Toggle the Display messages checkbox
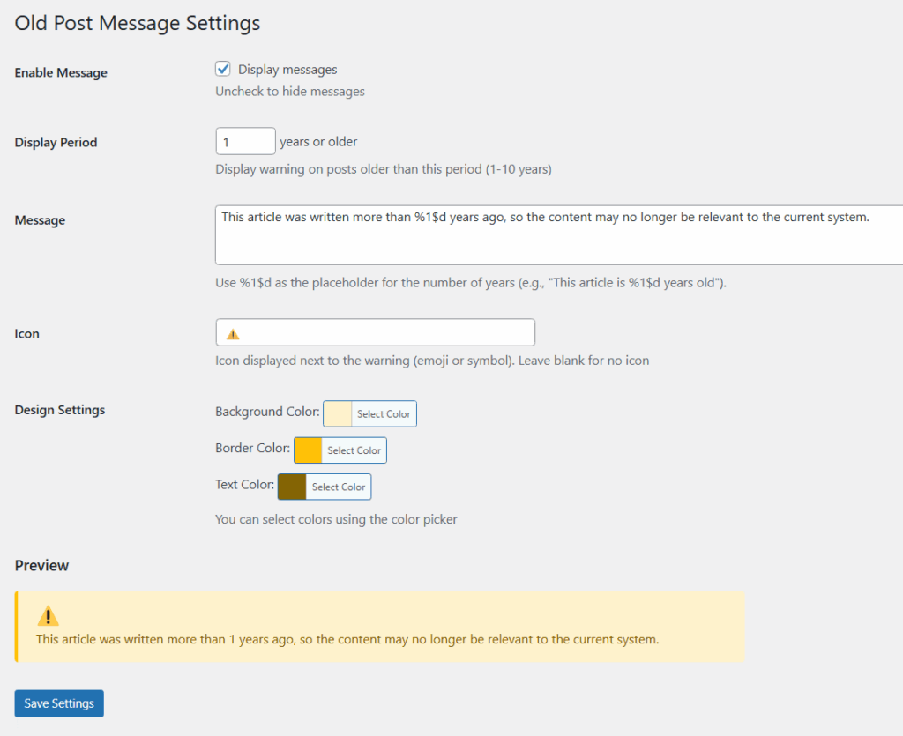 click(x=223, y=69)
